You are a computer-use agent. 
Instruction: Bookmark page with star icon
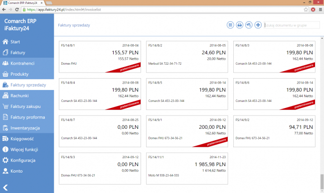tap(306, 9)
